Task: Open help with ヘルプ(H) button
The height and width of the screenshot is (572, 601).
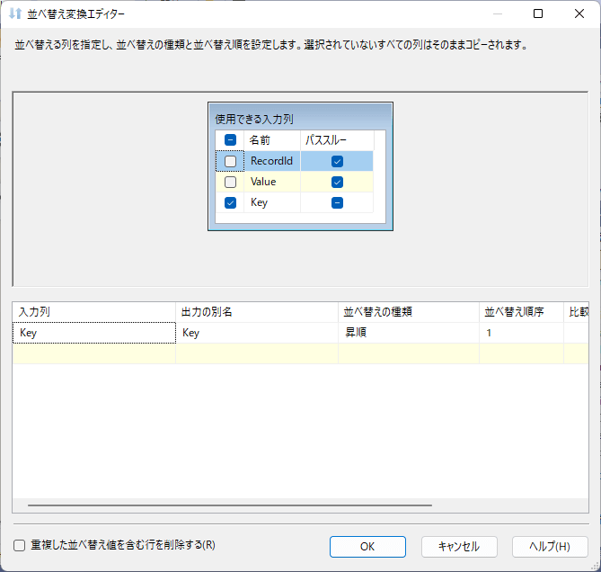Action: [x=550, y=547]
